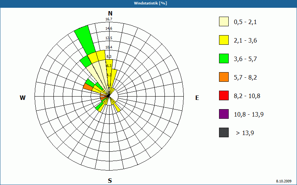The width and height of the screenshot is (297, 185).
Task: Click the red 8,2 - 10,8 legend swatch
Action: coord(224,95)
